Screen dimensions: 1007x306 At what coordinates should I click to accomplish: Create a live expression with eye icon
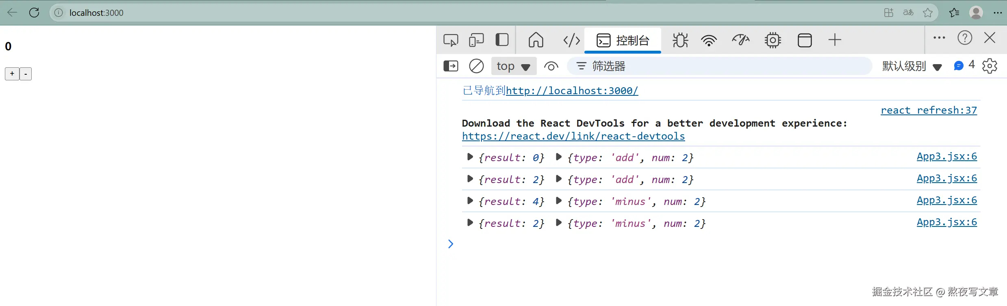[551, 66]
